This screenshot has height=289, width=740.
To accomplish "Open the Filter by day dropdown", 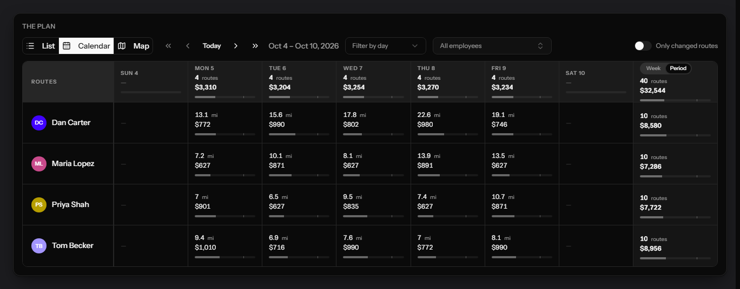I will coord(386,46).
